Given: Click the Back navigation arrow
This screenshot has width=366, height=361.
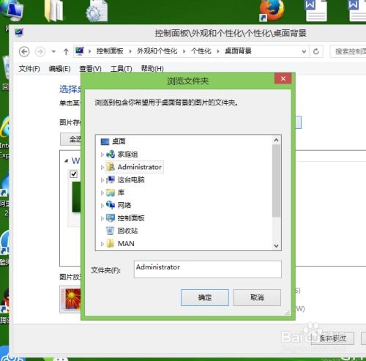Looking at the screenshot, I should click(x=24, y=51).
